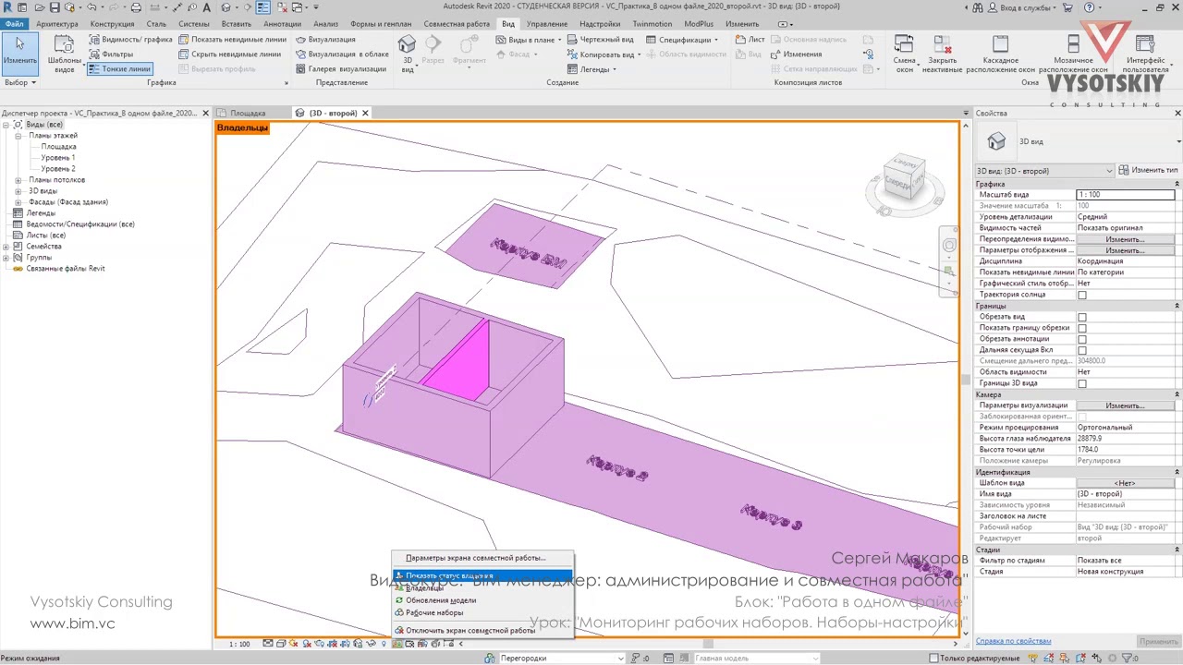Click Показать невидимые линии tool

pos(232,40)
